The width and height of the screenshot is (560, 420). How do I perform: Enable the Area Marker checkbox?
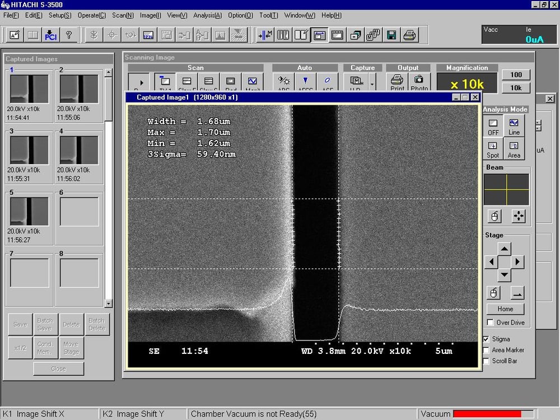click(x=486, y=350)
